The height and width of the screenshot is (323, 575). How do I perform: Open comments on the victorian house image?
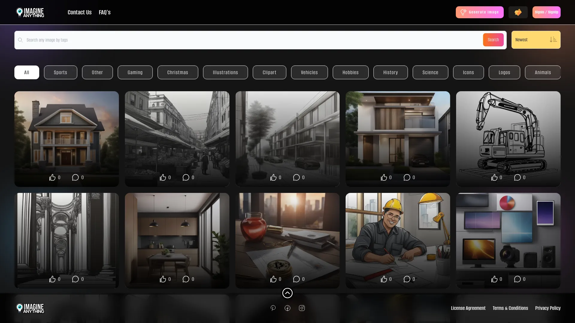click(x=75, y=177)
